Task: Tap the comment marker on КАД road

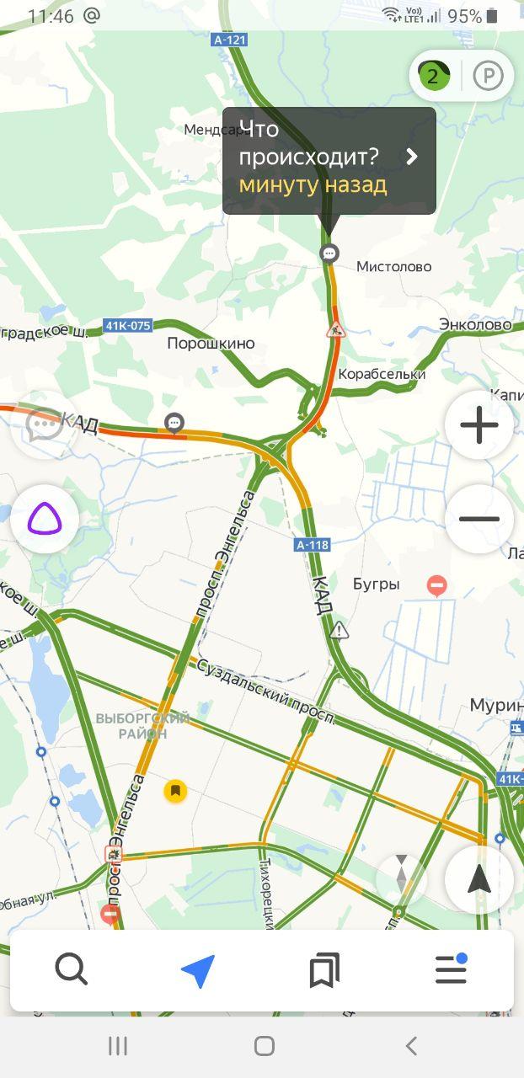Action: tap(174, 422)
